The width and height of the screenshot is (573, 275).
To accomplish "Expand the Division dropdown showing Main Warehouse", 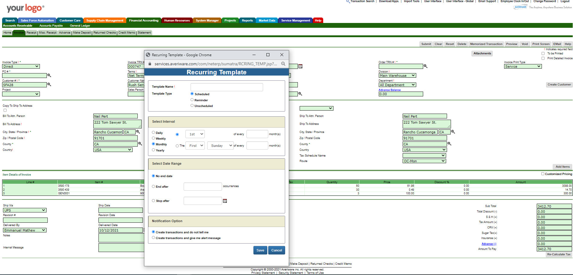I will click(397, 75).
